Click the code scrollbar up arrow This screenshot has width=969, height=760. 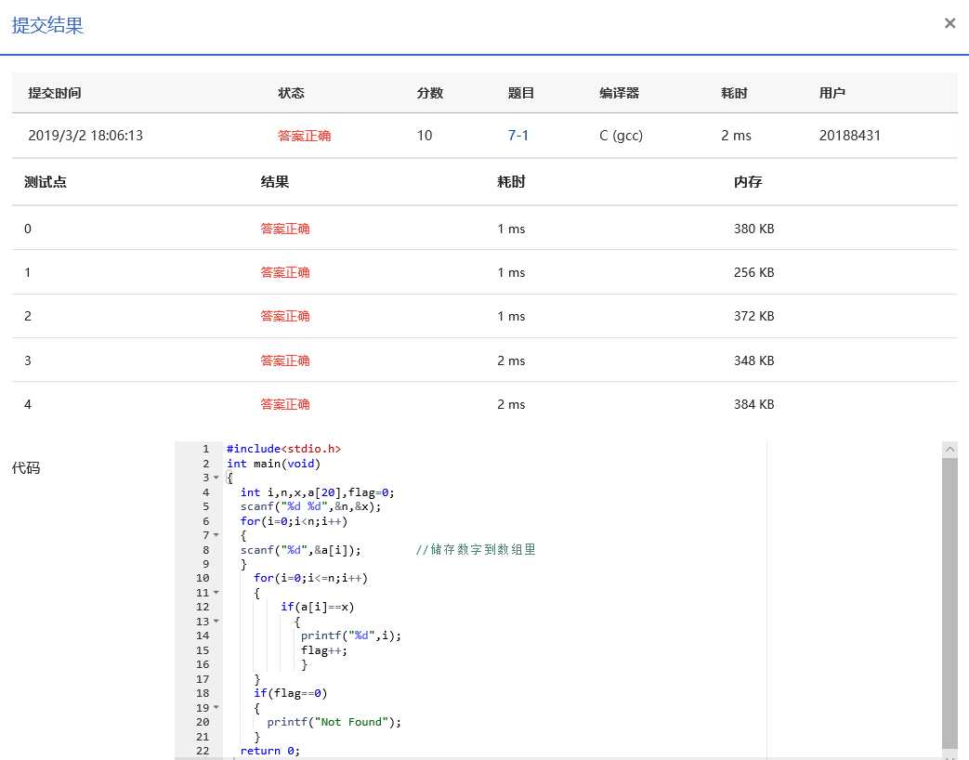tap(949, 449)
